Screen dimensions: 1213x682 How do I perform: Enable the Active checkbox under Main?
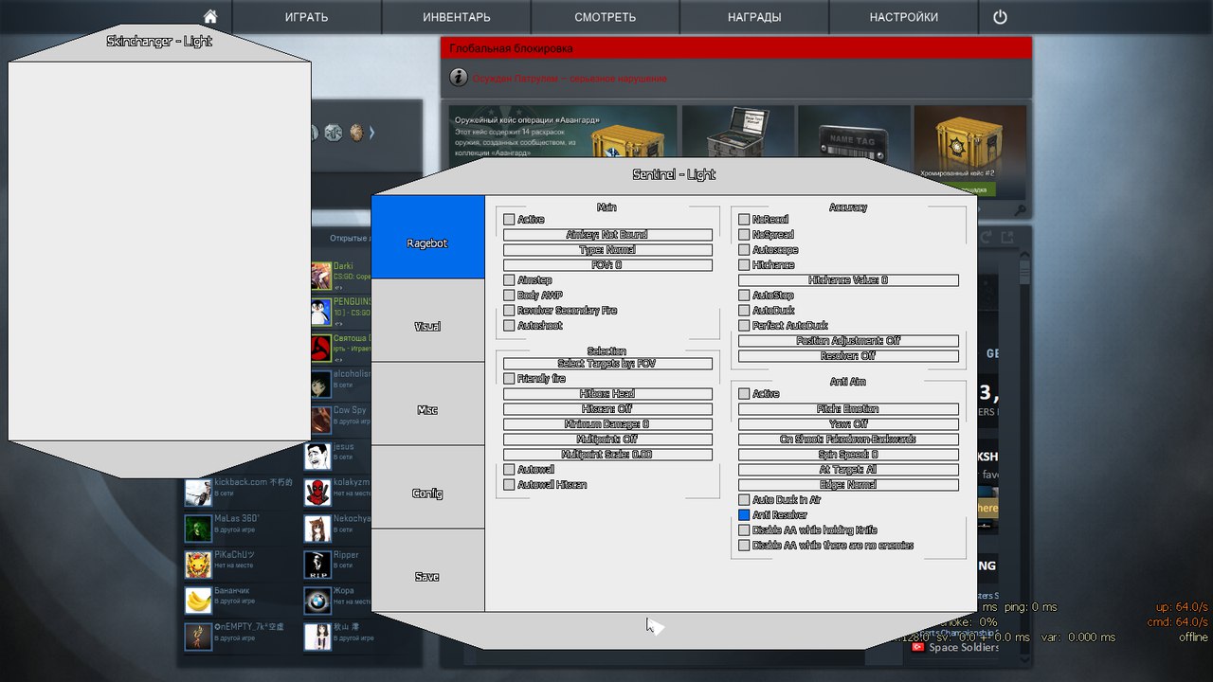point(509,220)
